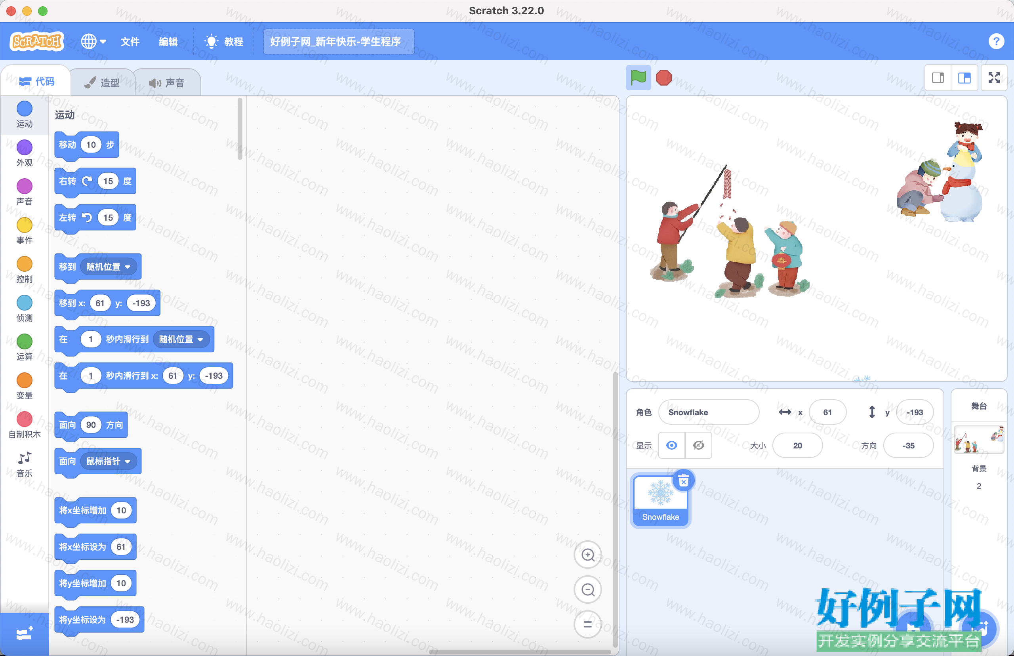Select the 侦测 block category
Viewport: 1014px width, 656px height.
tap(24, 309)
